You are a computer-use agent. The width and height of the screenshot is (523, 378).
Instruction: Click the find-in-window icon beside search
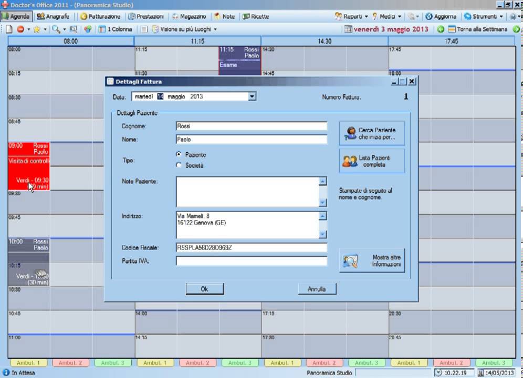(74, 29)
